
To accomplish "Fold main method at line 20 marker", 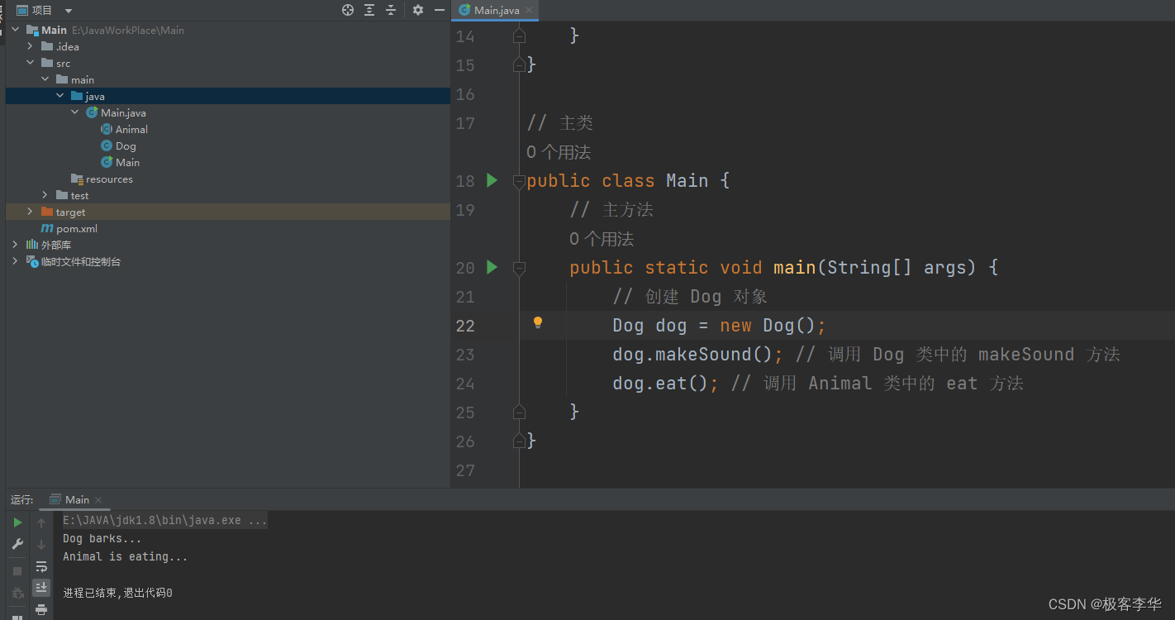I will 519,268.
